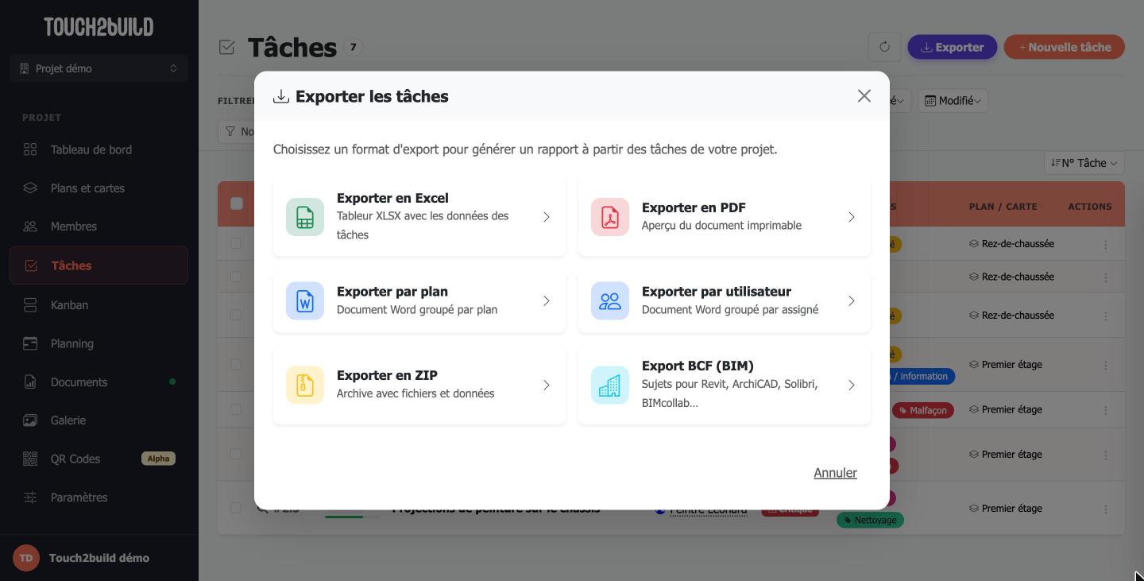Toggle the select-all checkbox in the table header
This screenshot has width=1144, height=581.
tap(237, 203)
